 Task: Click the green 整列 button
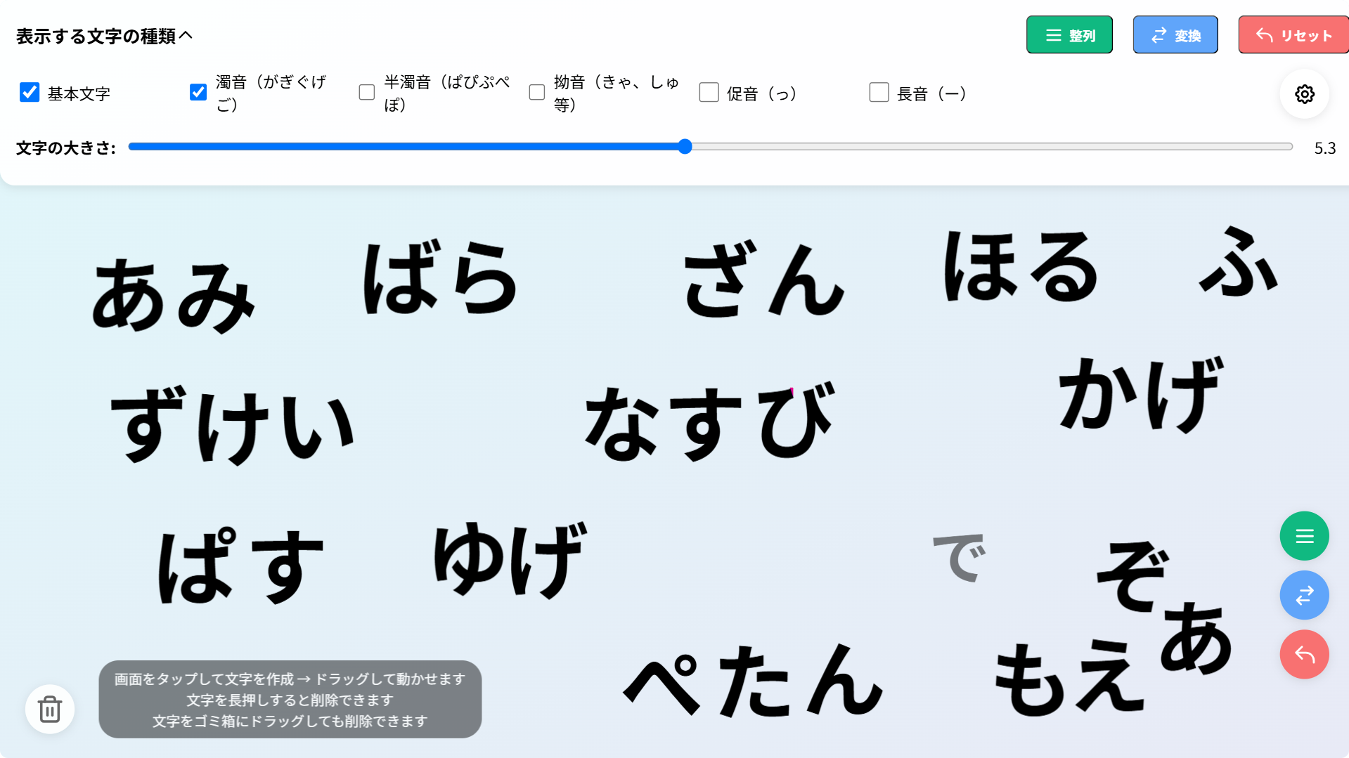[x=1069, y=35]
